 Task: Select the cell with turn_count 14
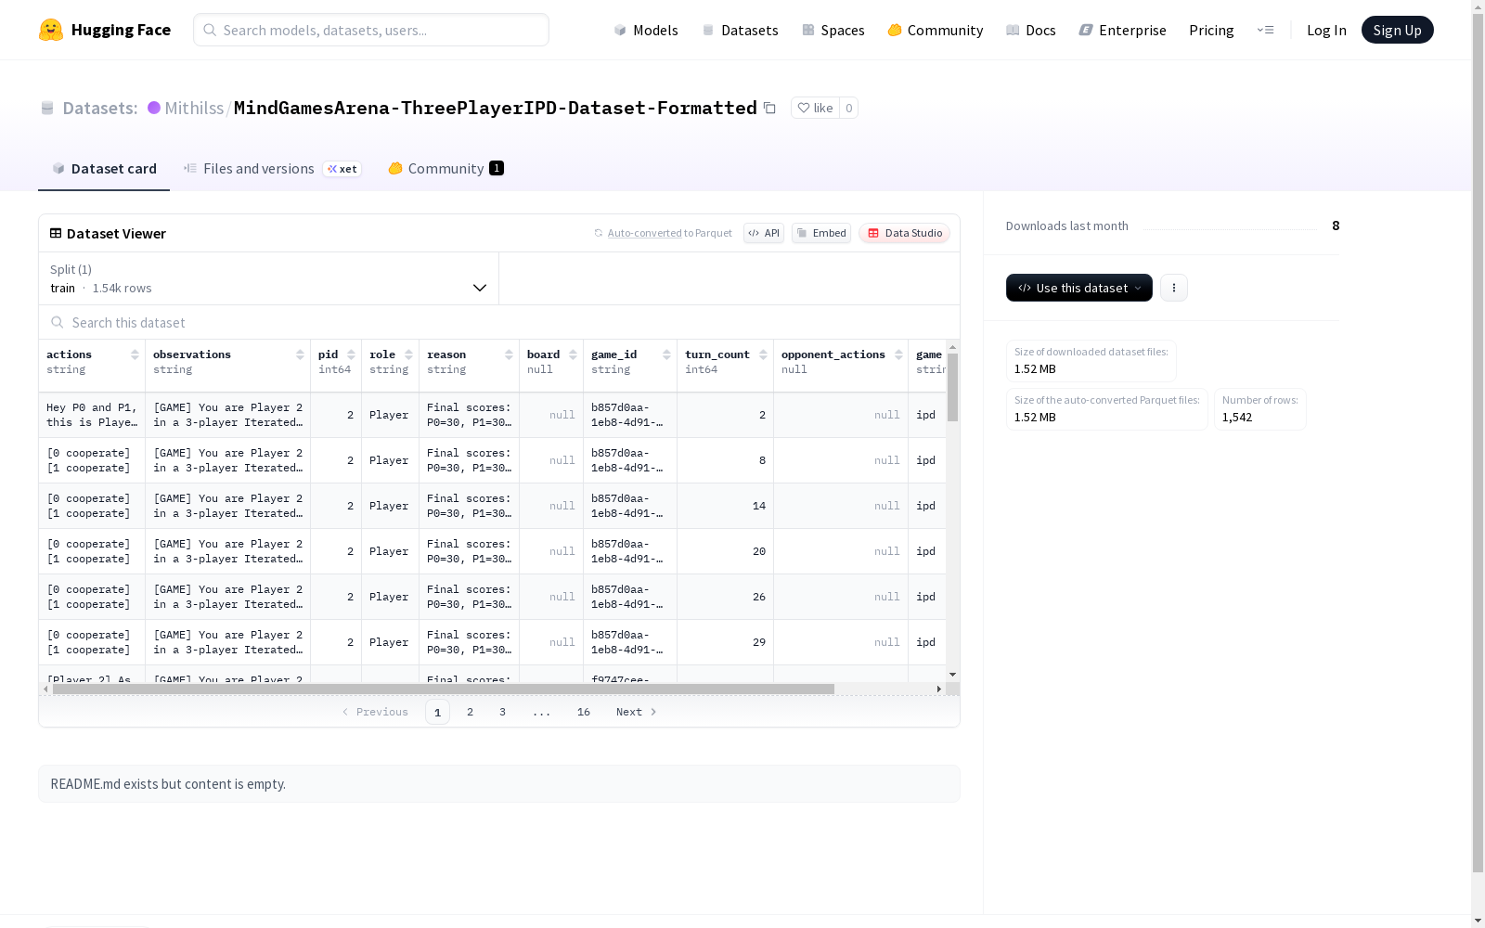pyautogui.click(x=725, y=506)
